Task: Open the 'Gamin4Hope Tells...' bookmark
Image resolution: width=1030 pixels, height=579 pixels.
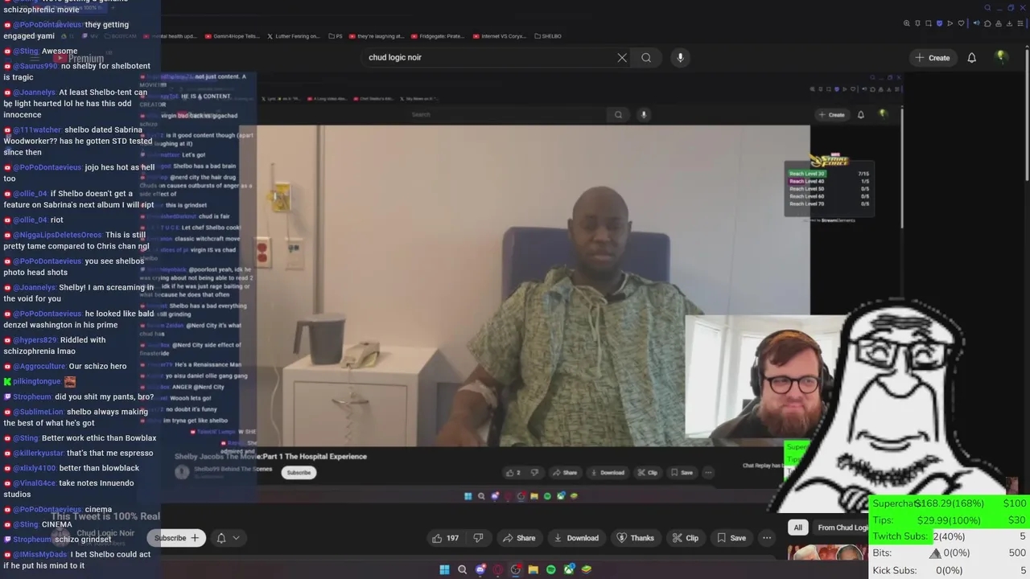Action: click(x=233, y=36)
